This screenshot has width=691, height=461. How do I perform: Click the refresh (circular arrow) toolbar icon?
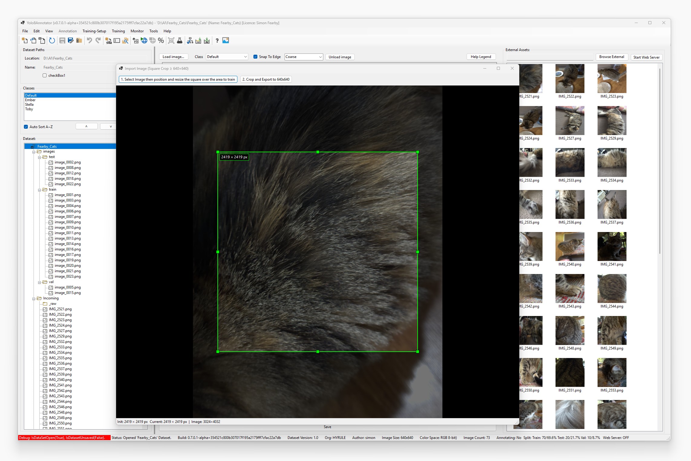tap(52, 40)
